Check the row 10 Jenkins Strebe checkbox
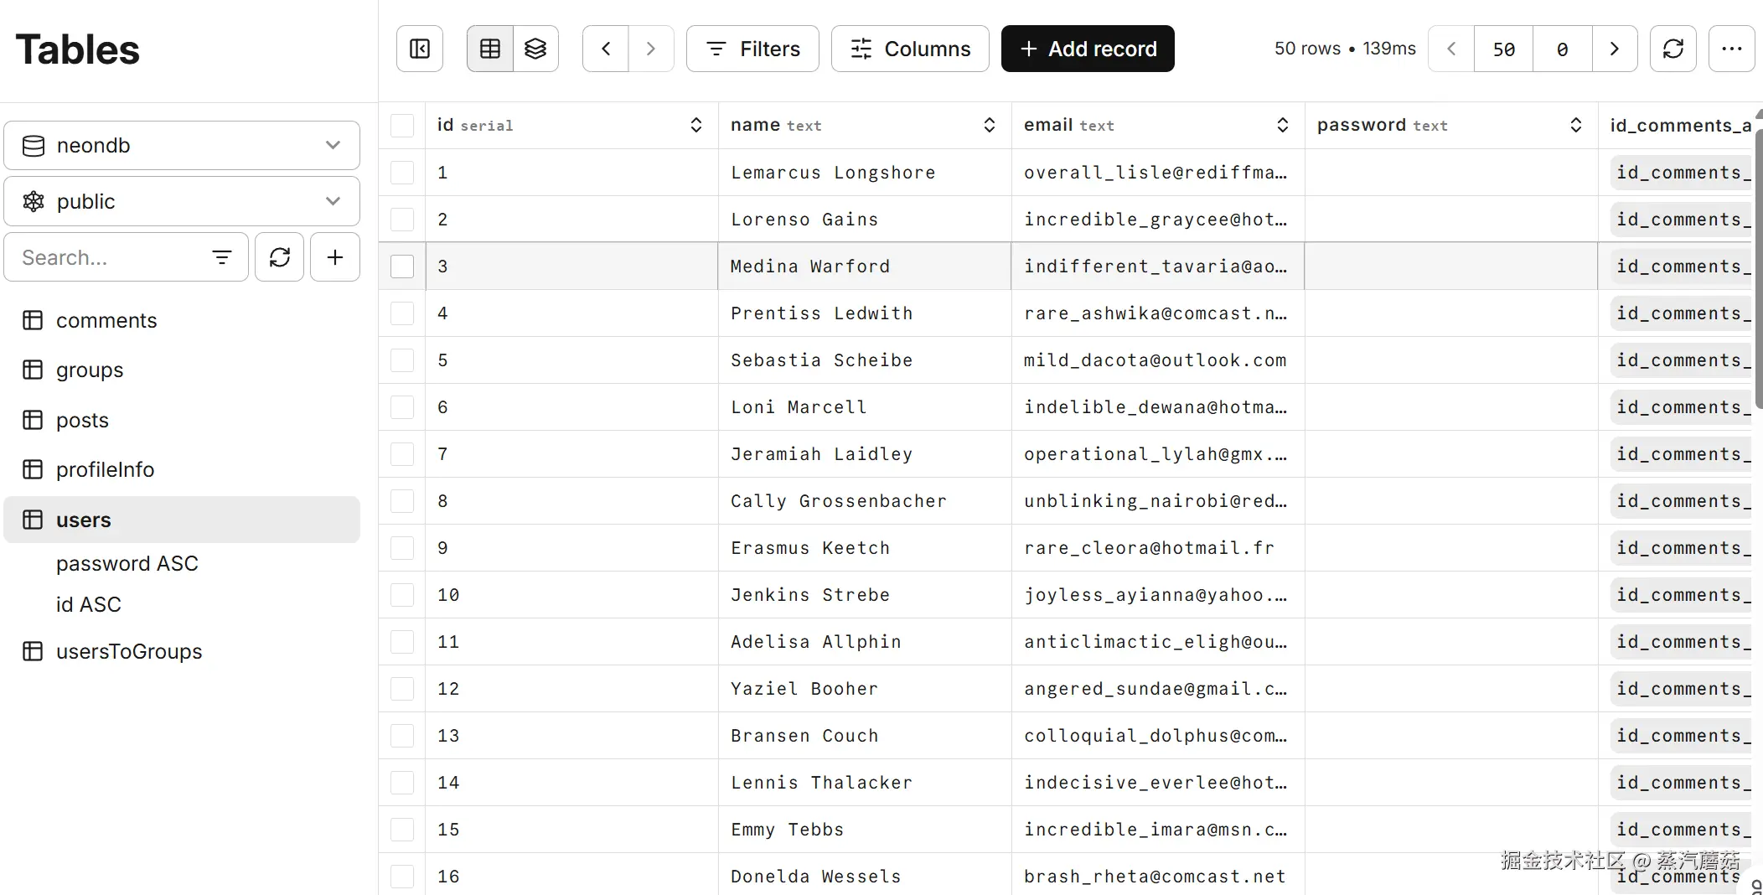Image resolution: width=1763 pixels, height=895 pixels. [x=402, y=595]
